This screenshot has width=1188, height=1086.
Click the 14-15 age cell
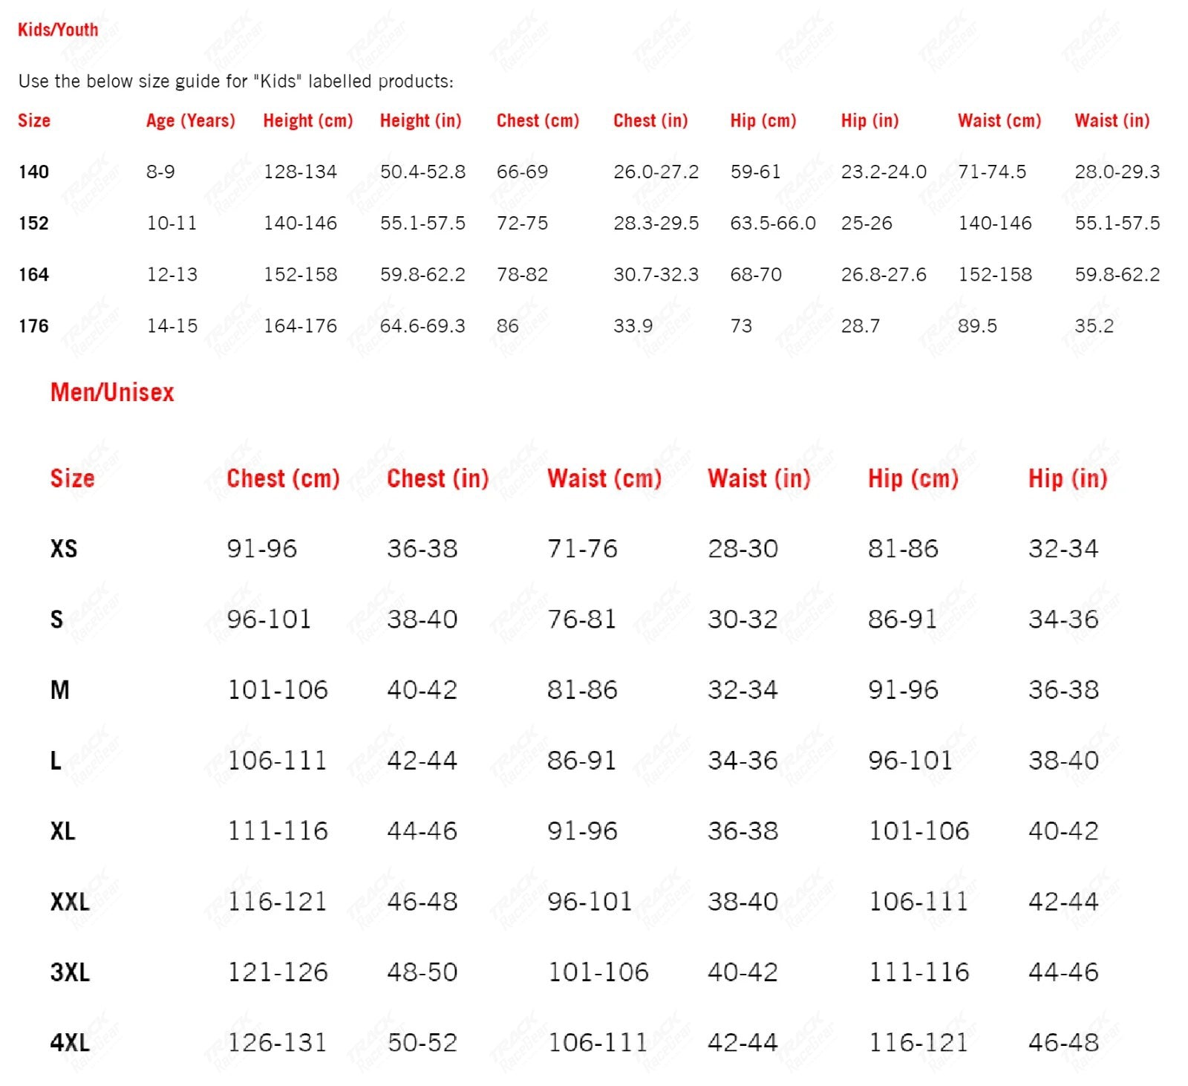[x=172, y=325]
